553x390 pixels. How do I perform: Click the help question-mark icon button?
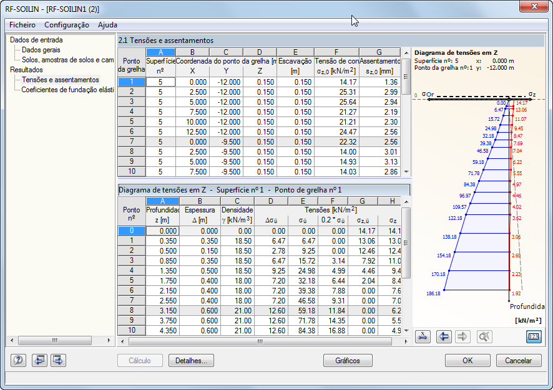(18, 360)
